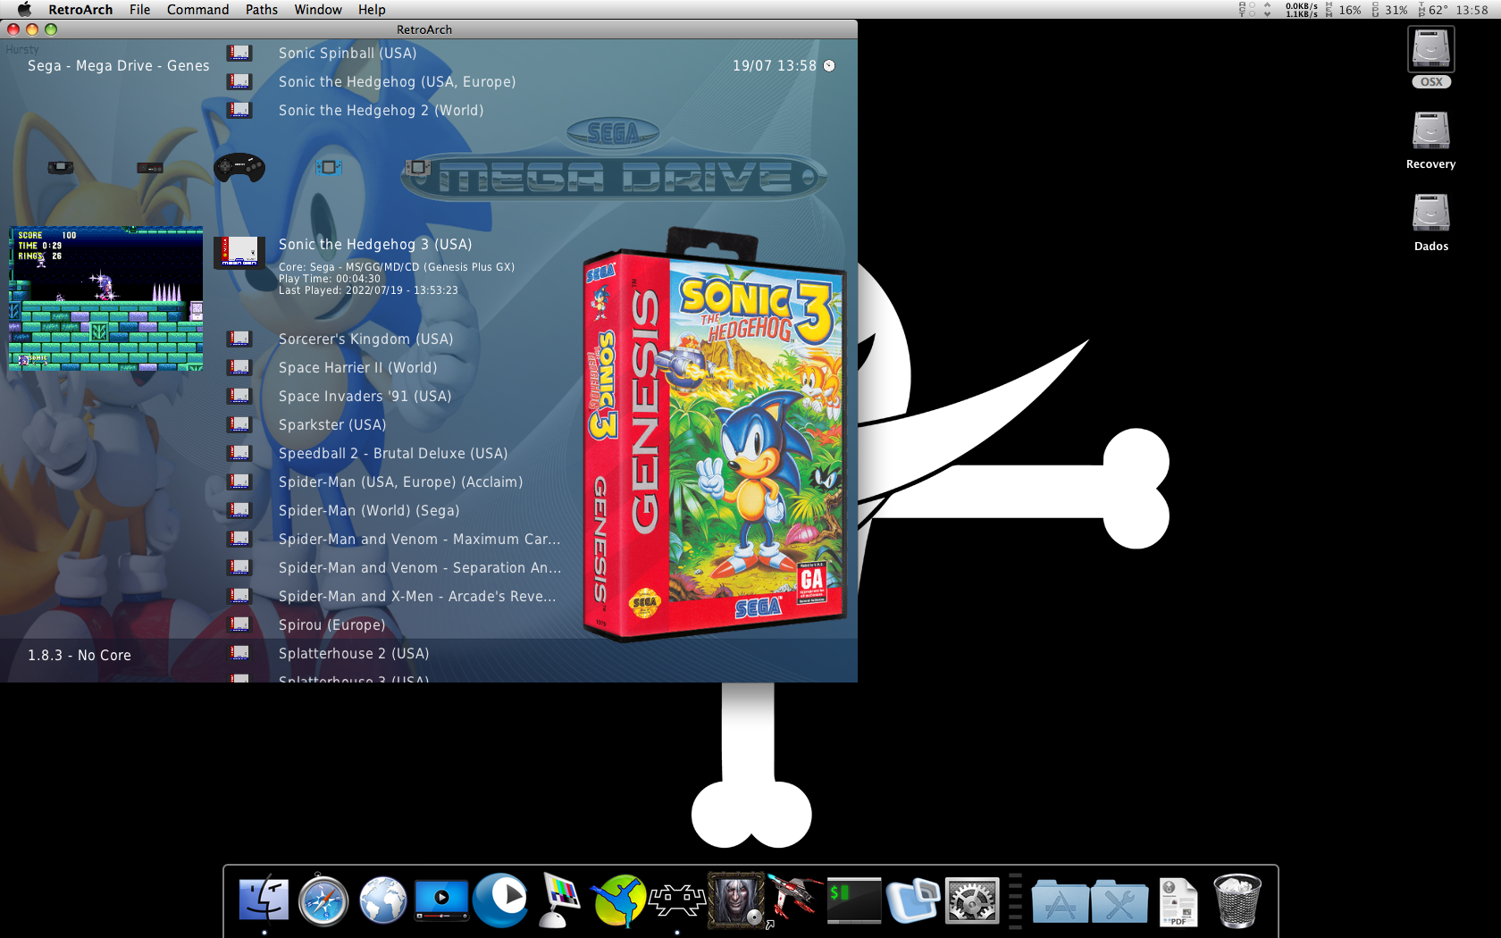Image resolution: width=1501 pixels, height=938 pixels.
Task: Select the gray handheld console system icon
Action: [x=418, y=167]
